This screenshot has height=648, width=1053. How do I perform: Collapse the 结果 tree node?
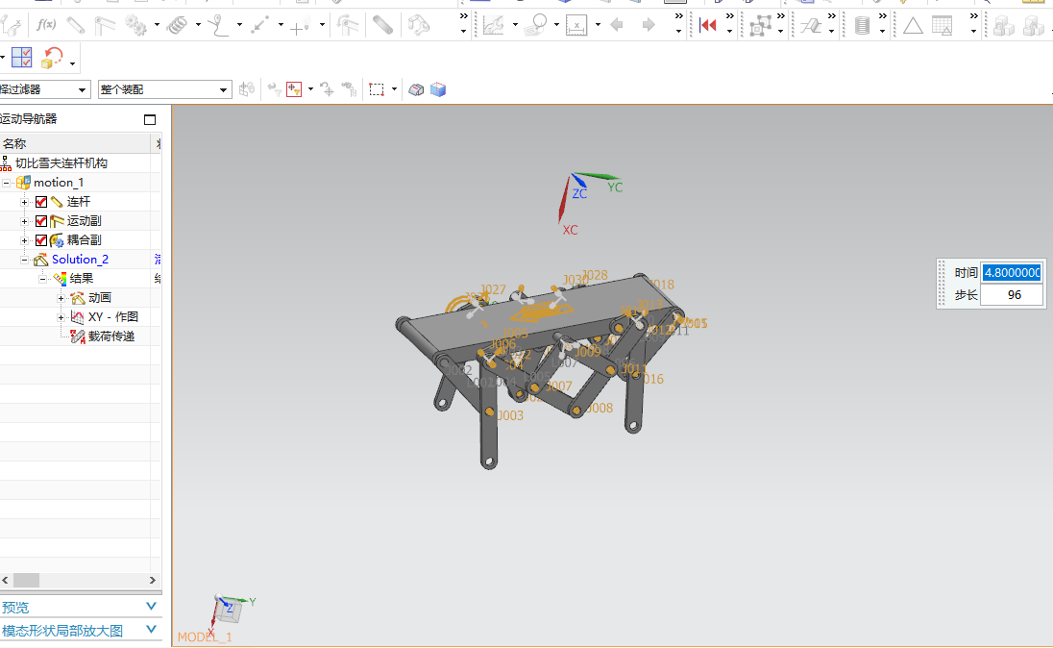click(x=42, y=278)
